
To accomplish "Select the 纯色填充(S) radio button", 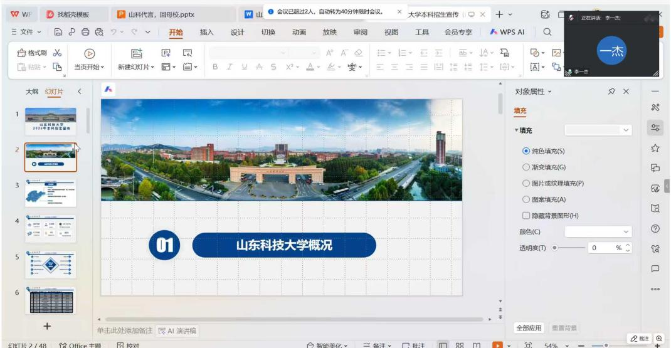I will 526,151.
